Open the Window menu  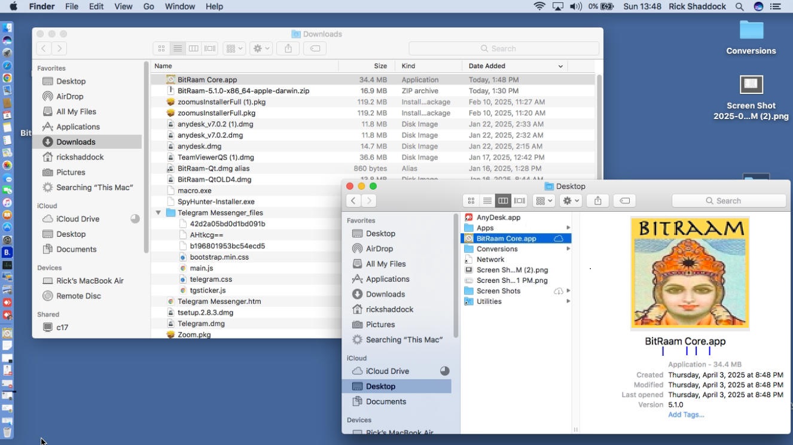coord(179,7)
